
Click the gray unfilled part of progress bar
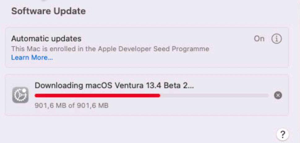pyautogui.click(x=214, y=96)
